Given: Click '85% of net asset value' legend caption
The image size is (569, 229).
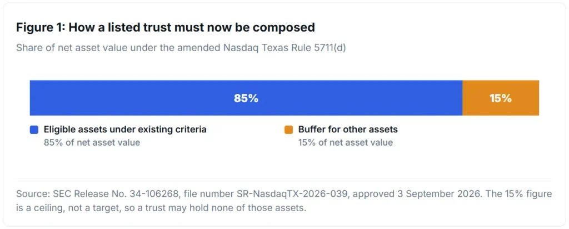Looking at the screenshot, I should [x=92, y=143].
